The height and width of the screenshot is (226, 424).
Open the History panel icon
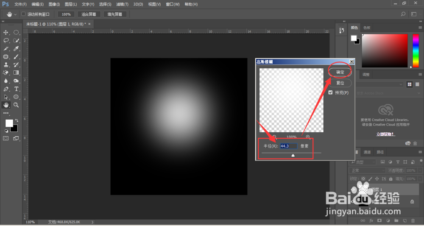pos(341,31)
